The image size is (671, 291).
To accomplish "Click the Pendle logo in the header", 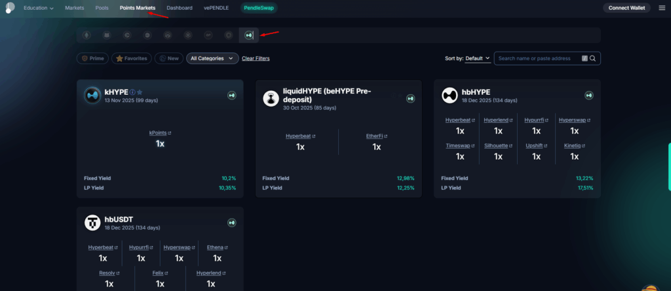I will click(9, 8).
